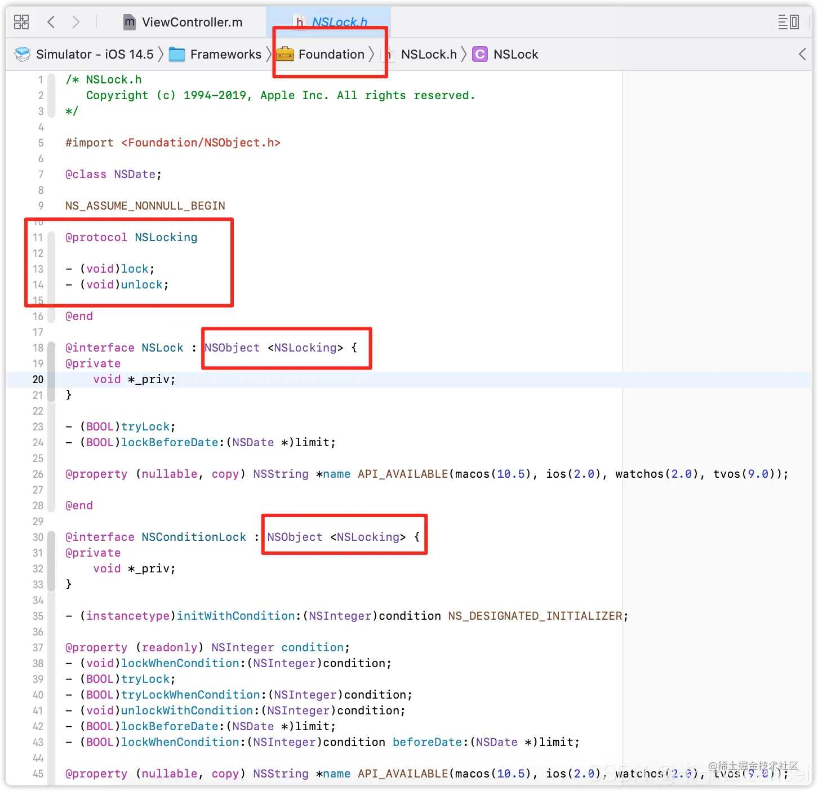
Task: Click the purple C class icon beside NSLock
Action: [x=479, y=54]
